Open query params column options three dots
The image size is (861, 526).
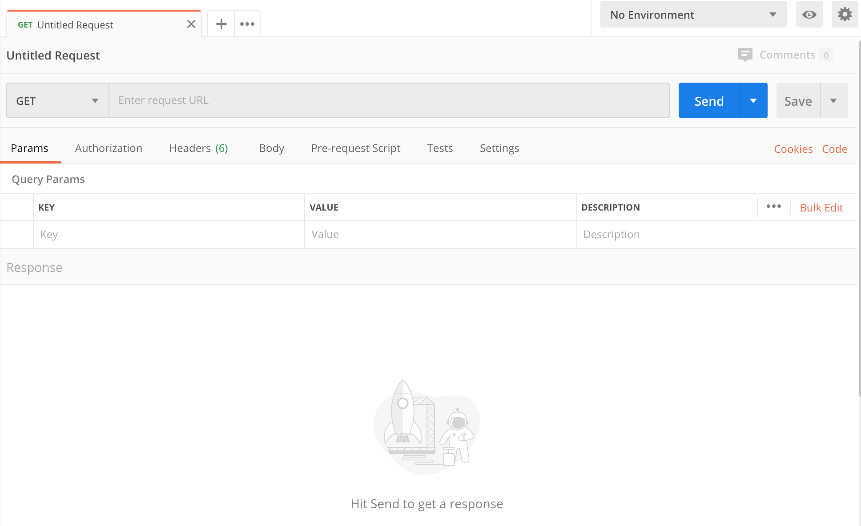tap(774, 207)
